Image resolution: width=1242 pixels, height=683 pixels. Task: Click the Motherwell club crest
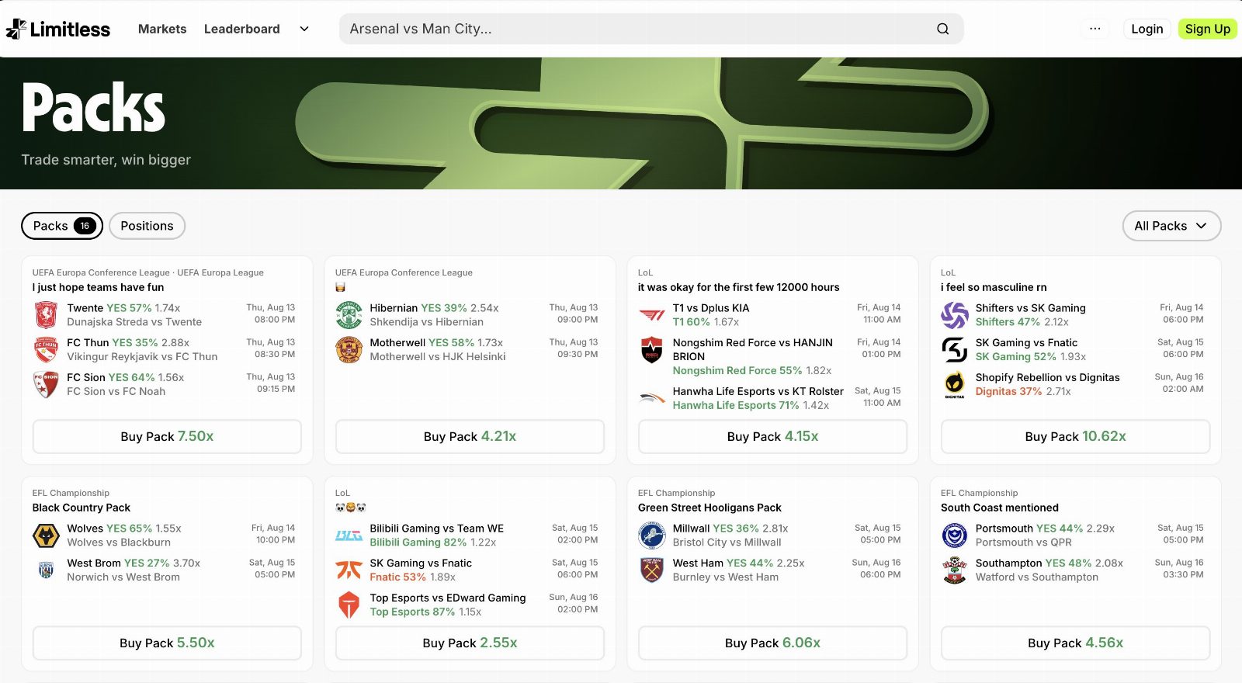(x=349, y=349)
